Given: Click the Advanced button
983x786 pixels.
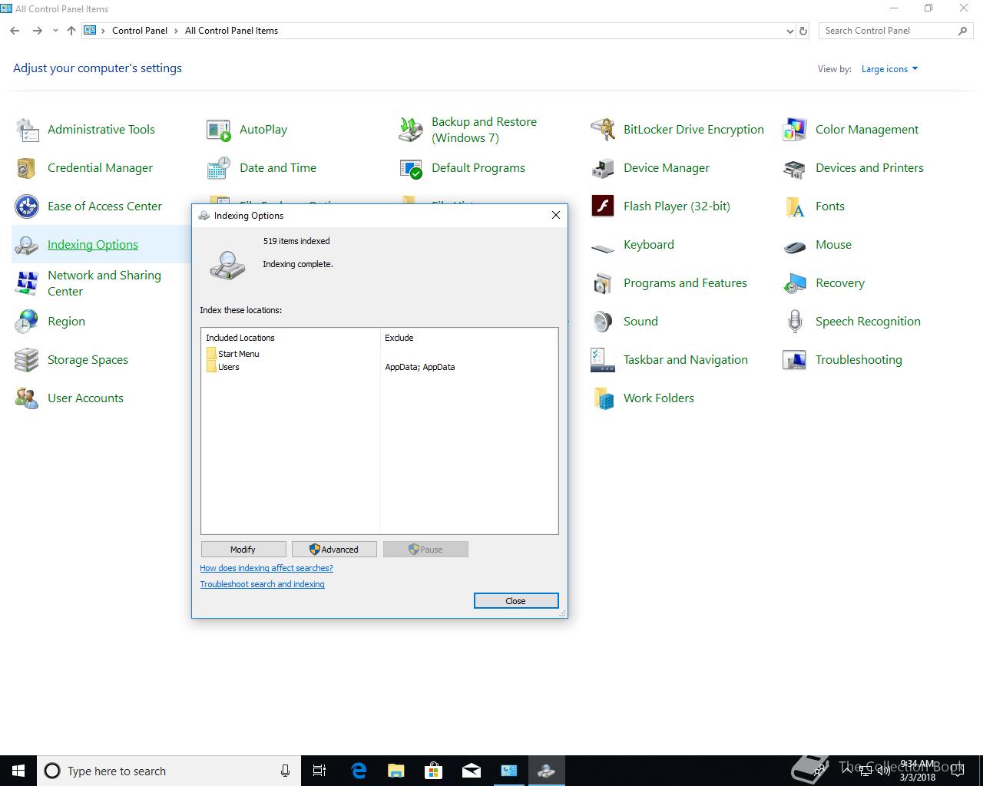Looking at the screenshot, I should [x=334, y=550].
